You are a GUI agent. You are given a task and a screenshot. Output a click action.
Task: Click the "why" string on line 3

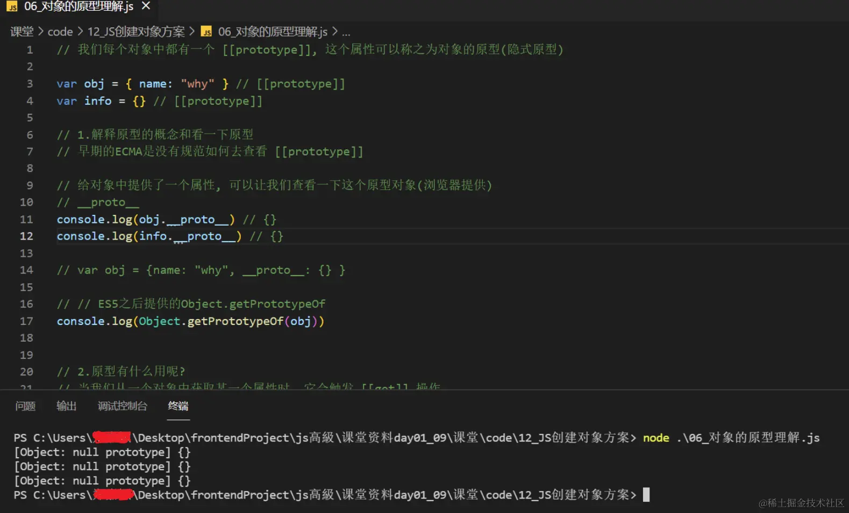click(197, 84)
